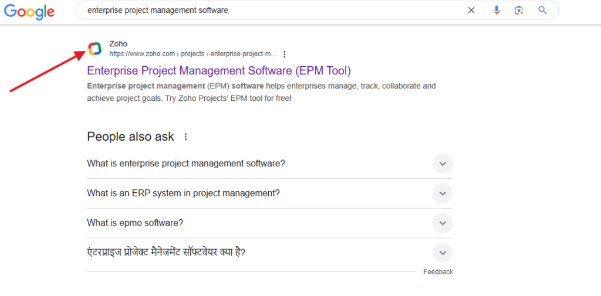Expand chevron for the Hindi-language question

pos(443,253)
